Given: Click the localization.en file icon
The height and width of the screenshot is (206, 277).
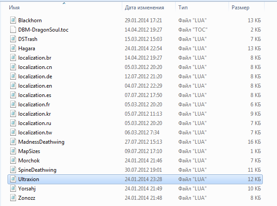Looking at the screenshot, I should click(13, 86).
